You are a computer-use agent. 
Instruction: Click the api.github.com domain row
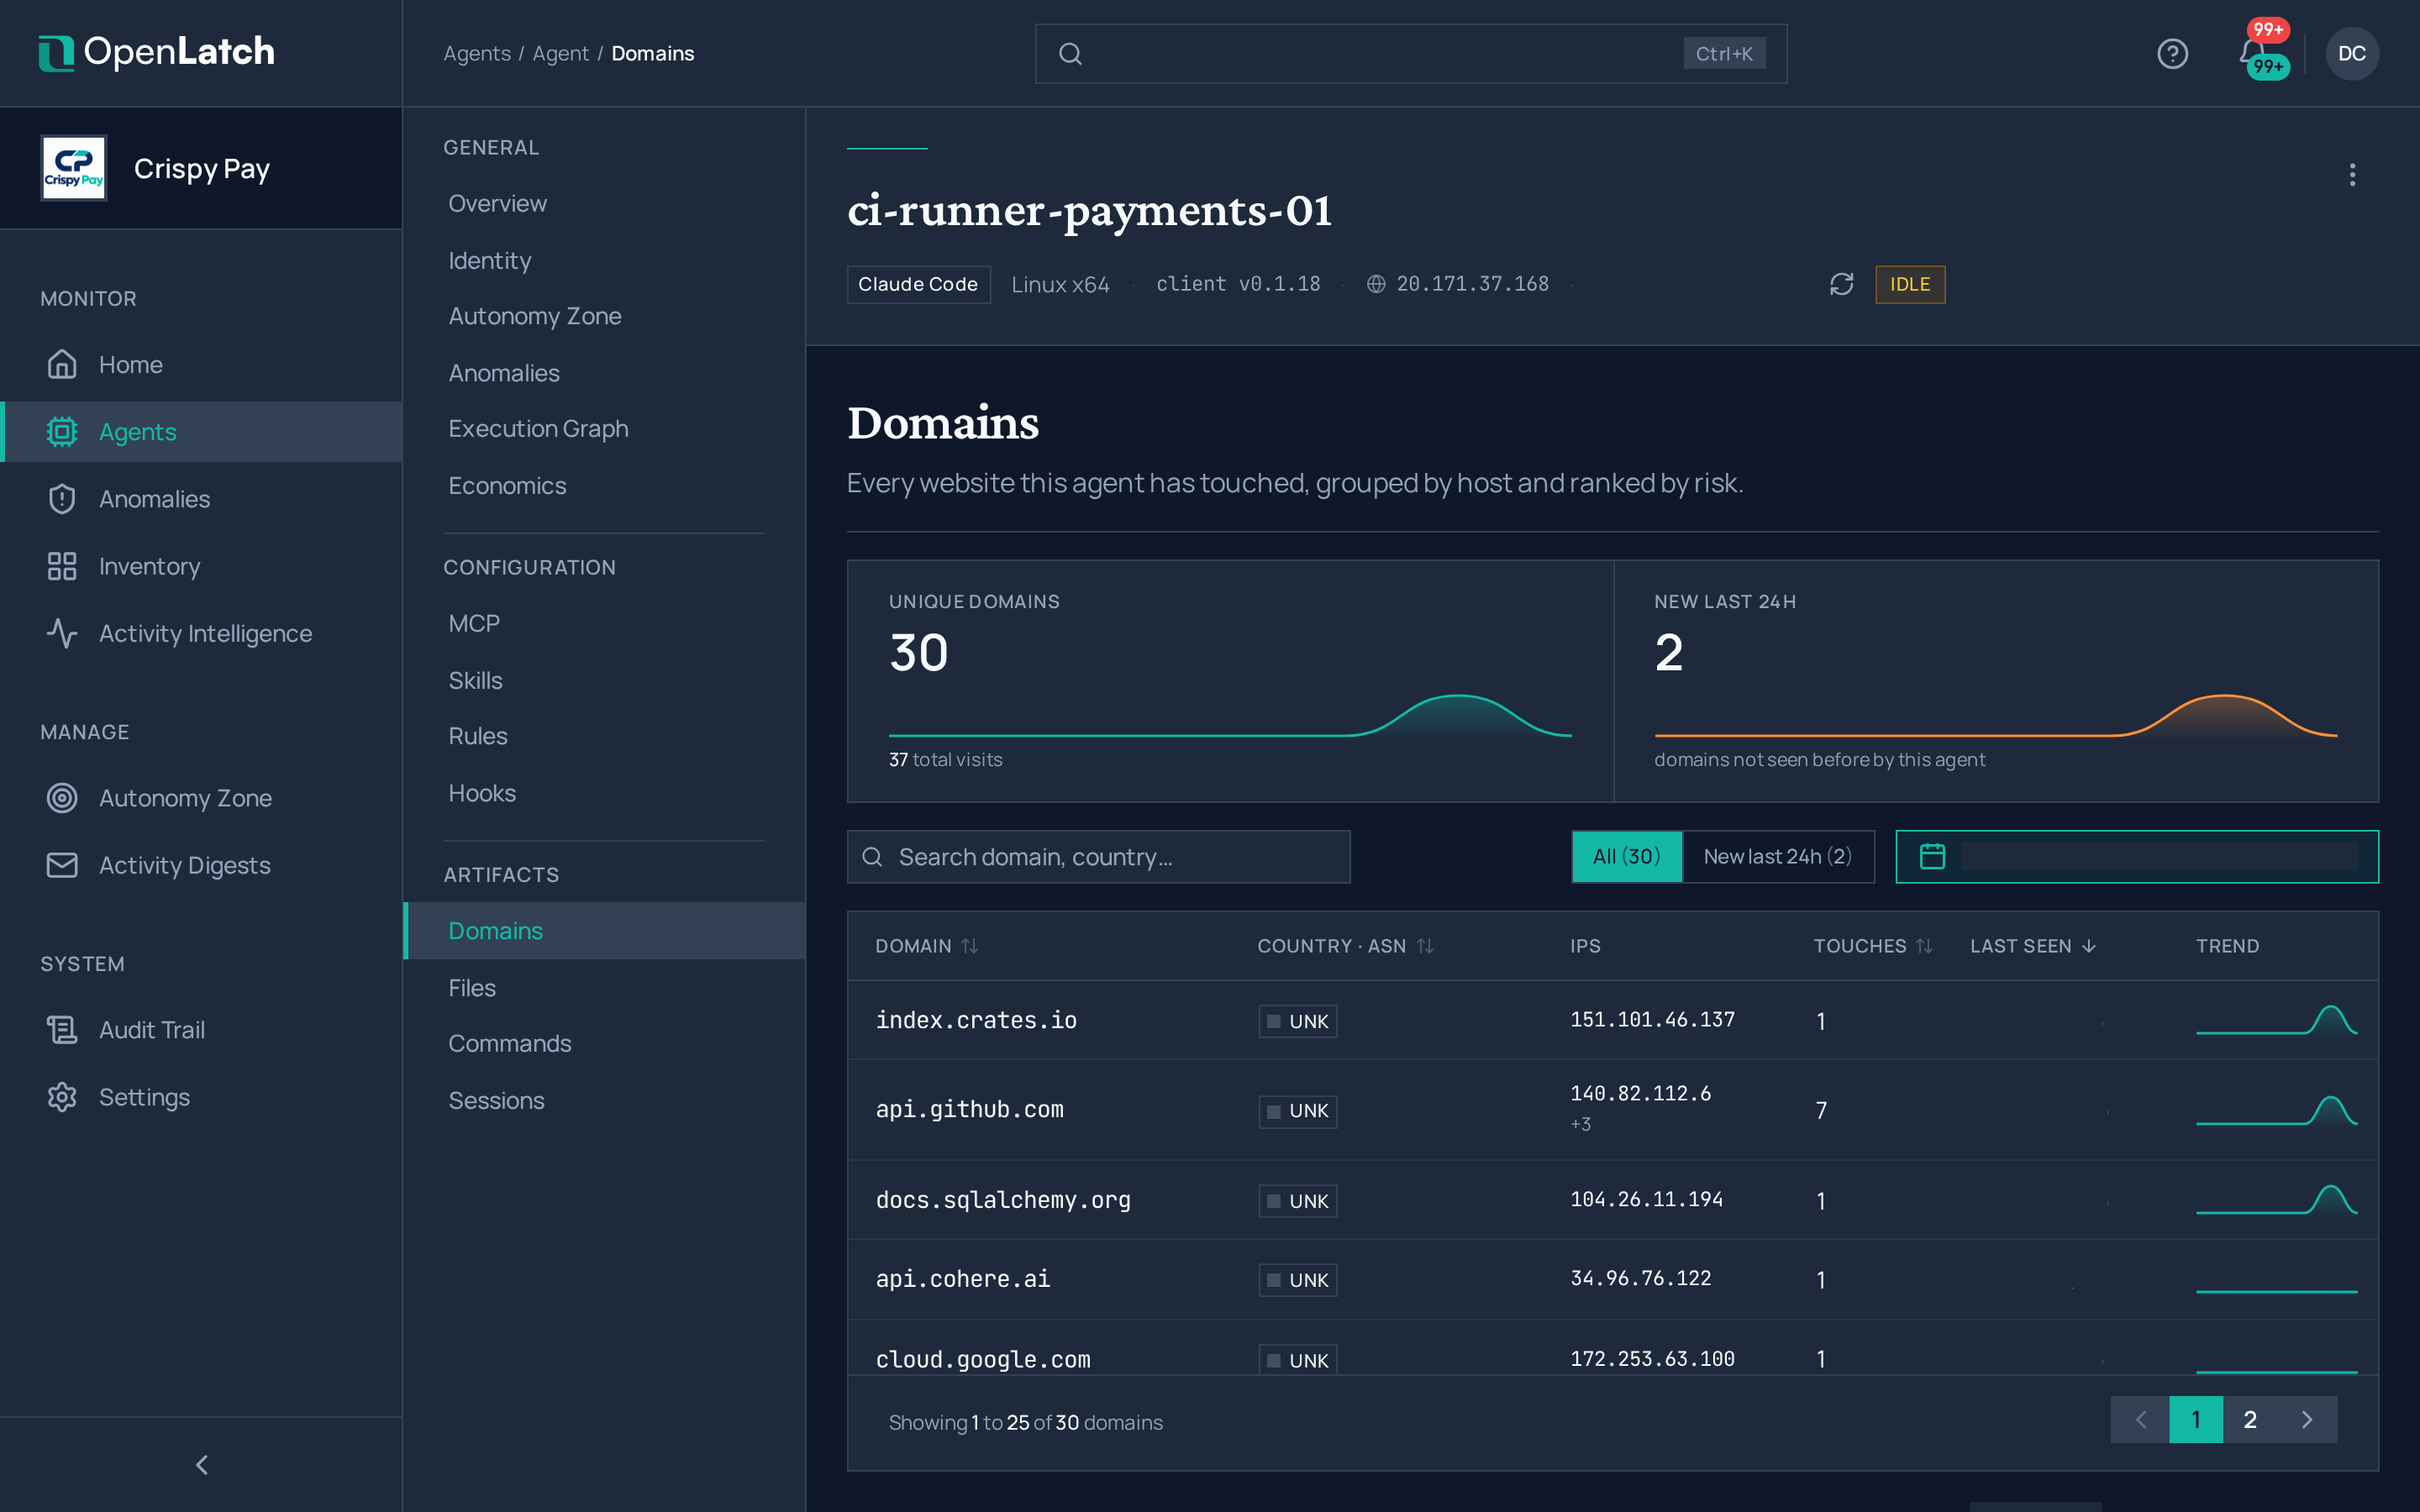click(x=1612, y=1110)
